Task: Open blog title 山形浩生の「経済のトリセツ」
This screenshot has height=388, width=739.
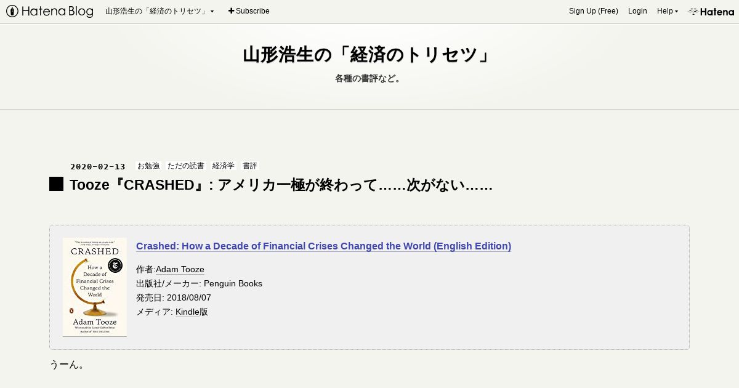Action: click(369, 55)
